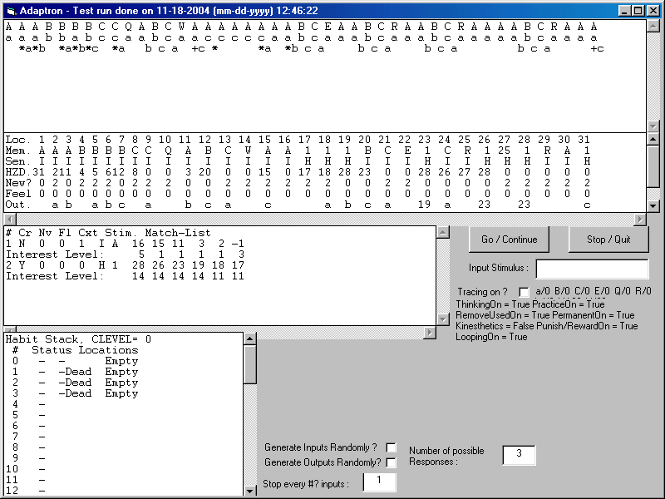Click the Habit Stack scrollbar thumb
665x499 pixels.
pos(250,364)
